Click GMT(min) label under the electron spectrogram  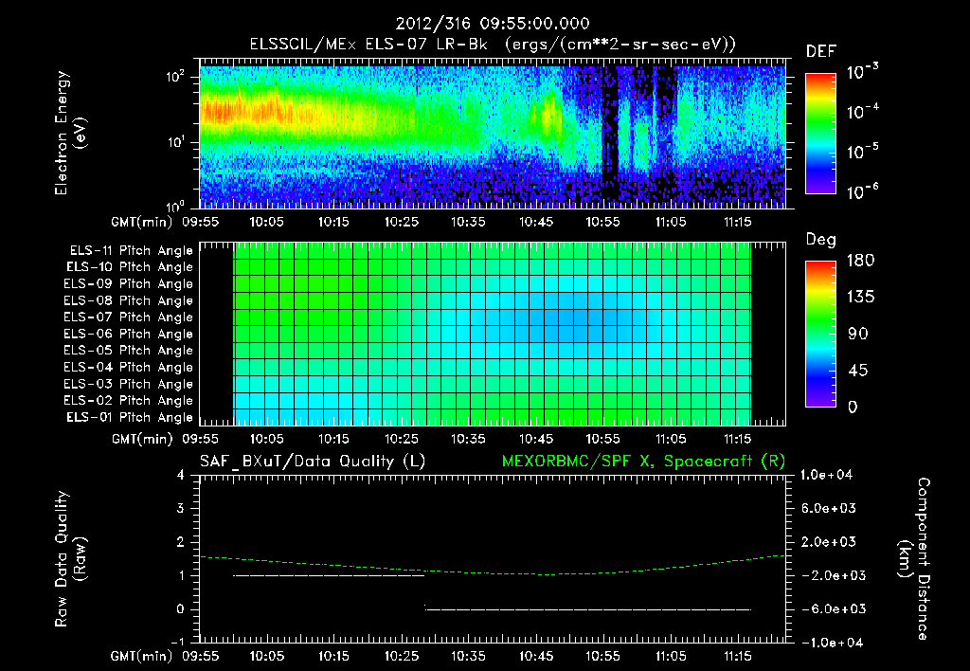142,222
